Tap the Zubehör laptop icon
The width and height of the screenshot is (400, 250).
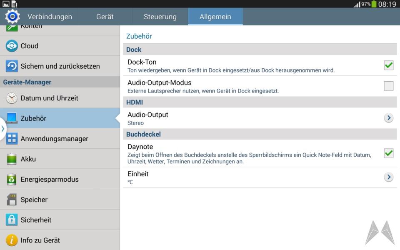click(12, 118)
